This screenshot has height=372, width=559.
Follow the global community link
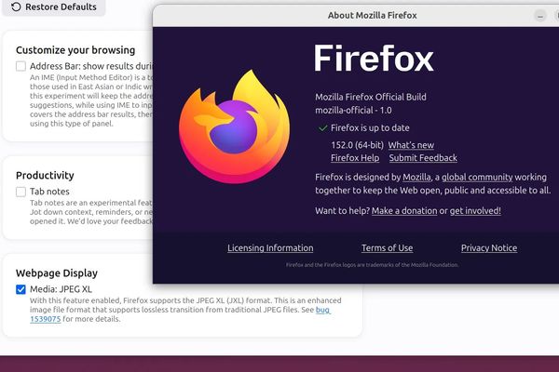click(477, 178)
